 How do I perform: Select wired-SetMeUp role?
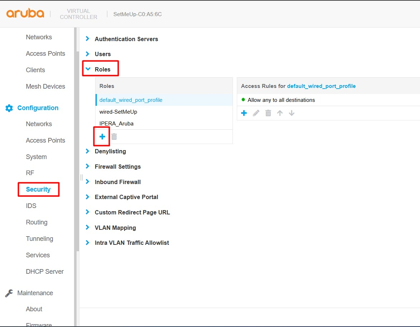(164, 112)
